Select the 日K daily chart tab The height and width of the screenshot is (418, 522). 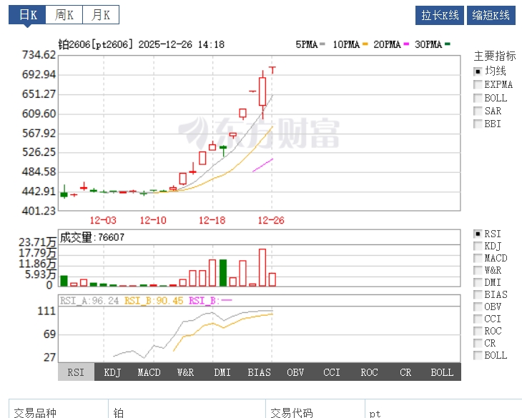(28, 15)
